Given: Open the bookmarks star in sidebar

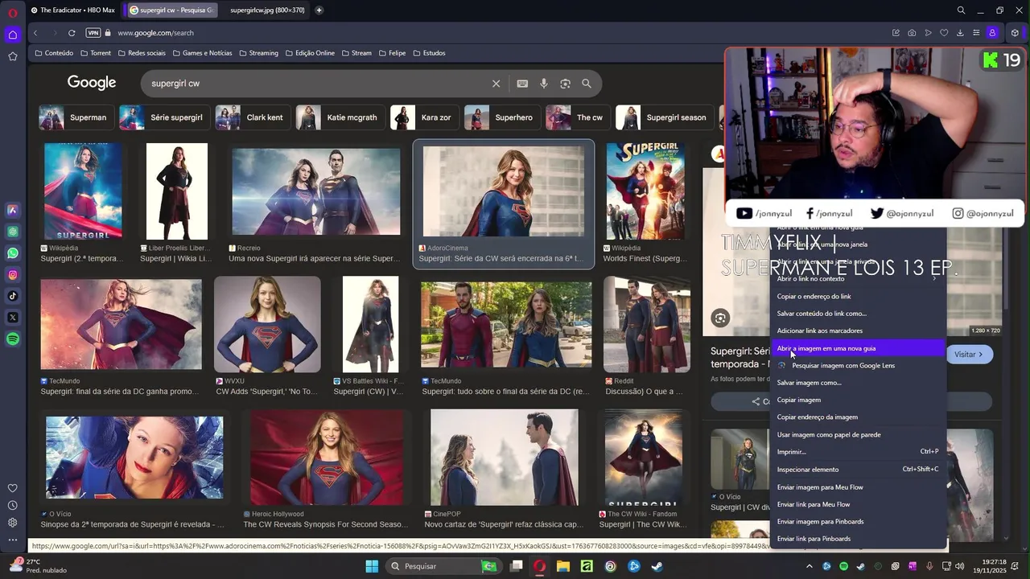Looking at the screenshot, I should tap(13, 56).
